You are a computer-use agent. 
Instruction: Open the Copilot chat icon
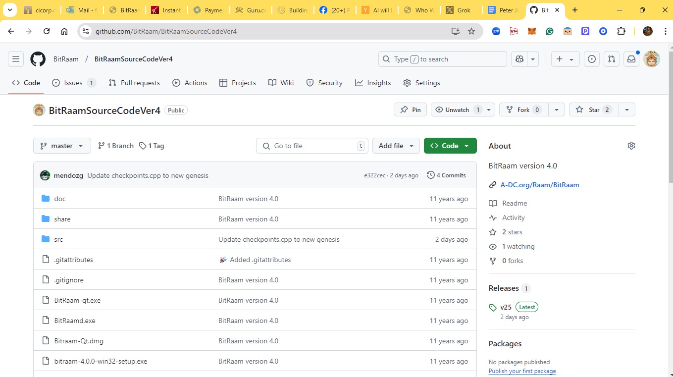[x=519, y=59]
